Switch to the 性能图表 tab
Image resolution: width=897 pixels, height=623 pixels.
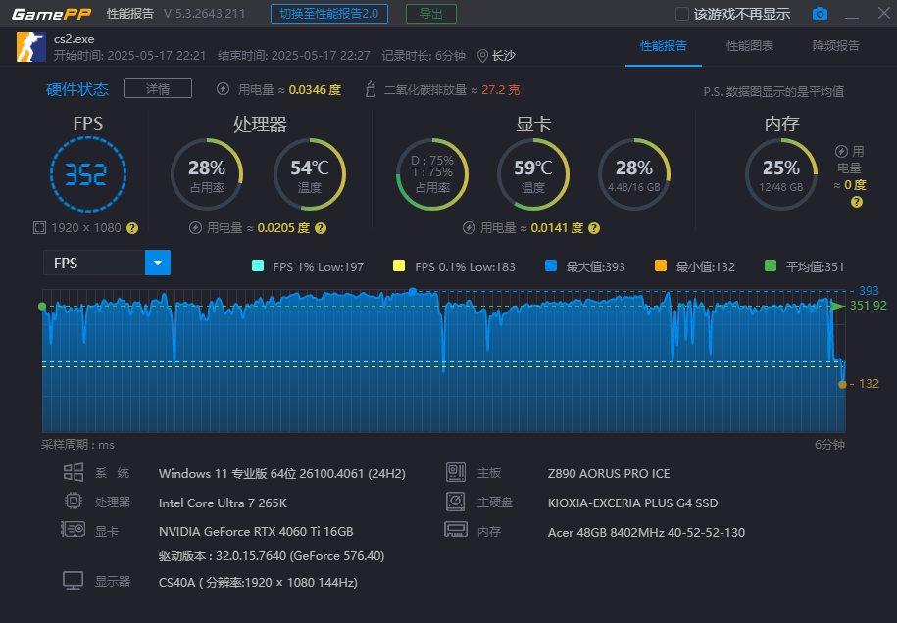coord(749,46)
